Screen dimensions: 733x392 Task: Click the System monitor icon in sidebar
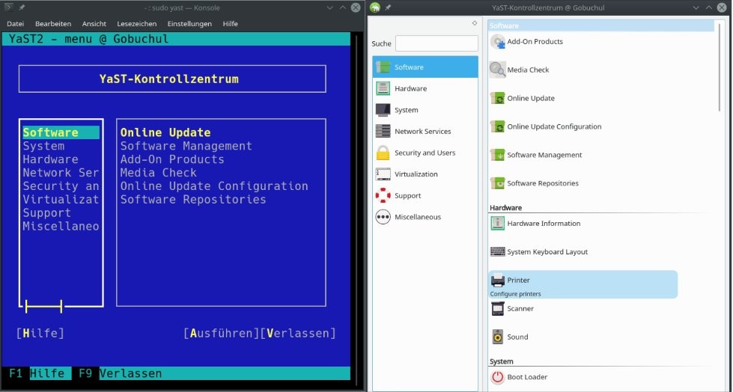[x=383, y=110]
